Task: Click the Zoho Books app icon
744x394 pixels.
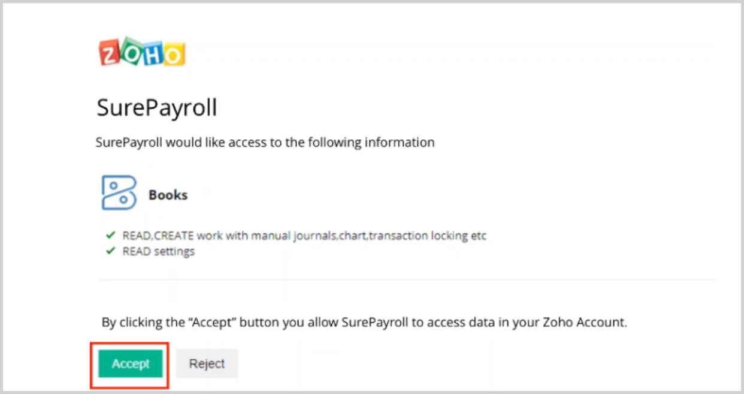Action: pyautogui.click(x=119, y=193)
